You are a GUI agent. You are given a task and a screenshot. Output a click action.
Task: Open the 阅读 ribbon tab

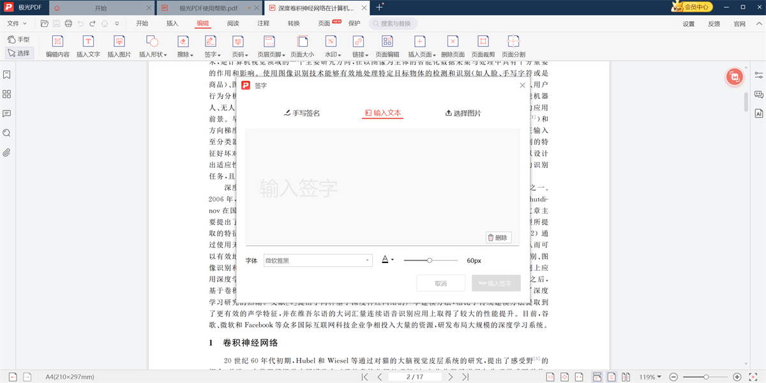[232, 23]
